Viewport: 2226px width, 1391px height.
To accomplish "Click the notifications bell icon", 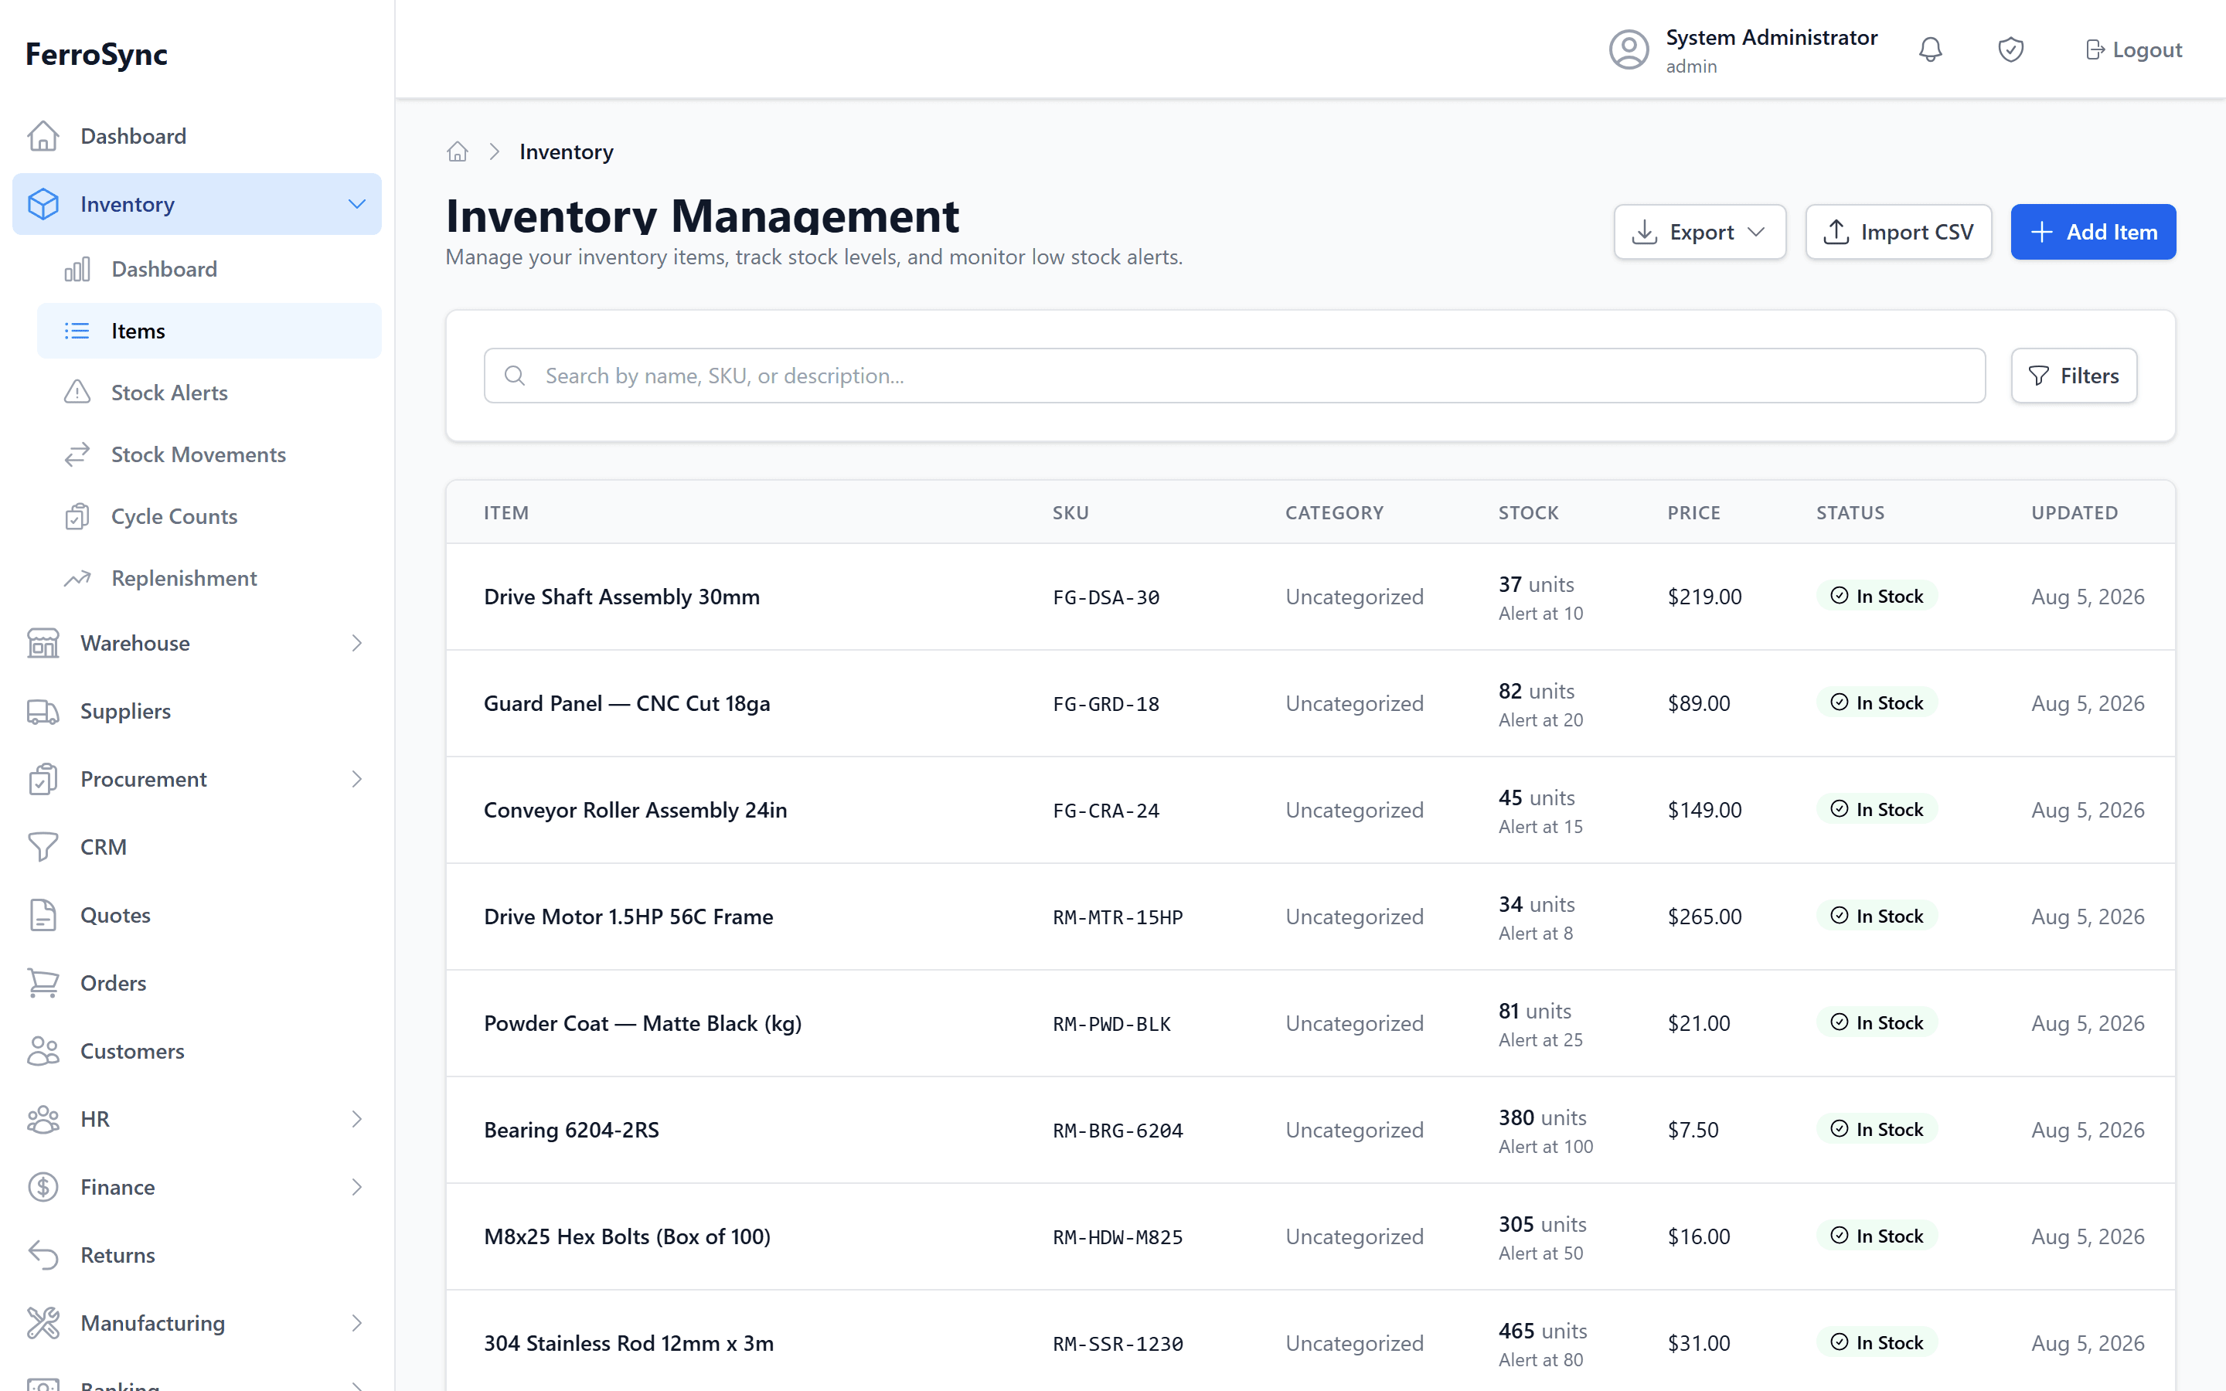I will pyautogui.click(x=1930, y=49).
